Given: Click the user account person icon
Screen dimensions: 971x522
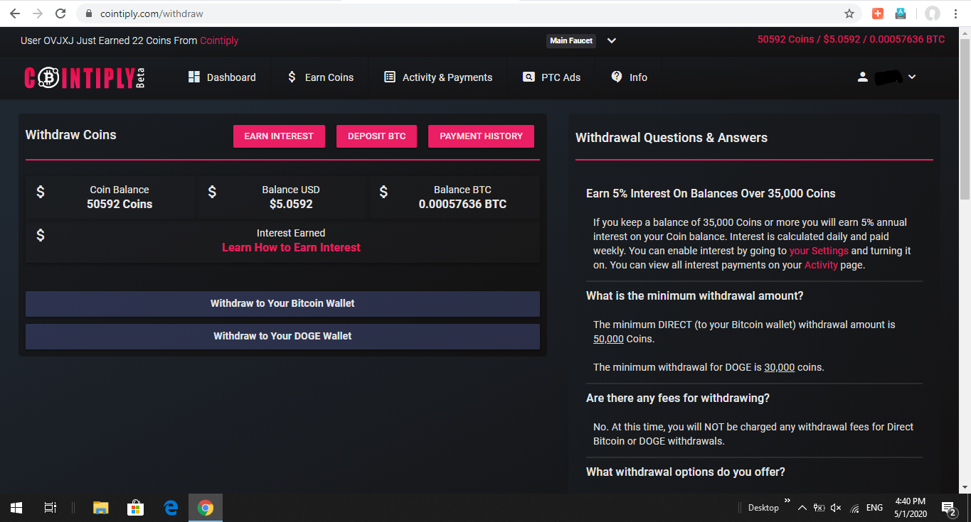Looking at the screenshot, I should 863,77.
